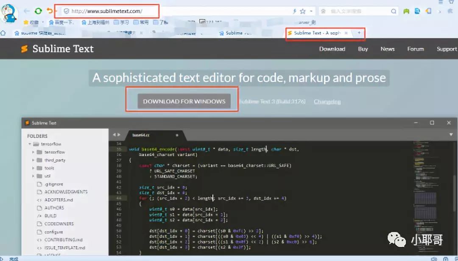This screenshot has height=261, width=458.
Task: Open the 收藏 favorites star on bookmarks bar
Action: (x=31, y=22)
